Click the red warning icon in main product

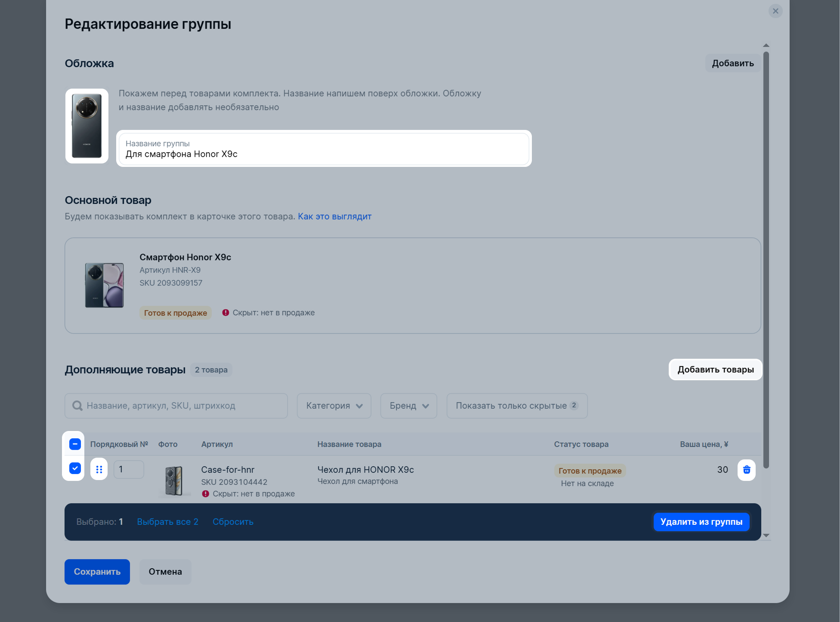(x=225, y=313)
